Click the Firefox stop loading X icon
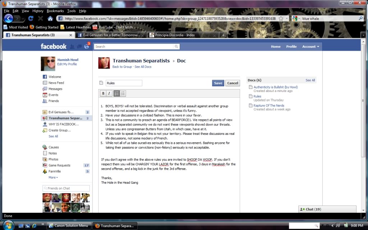 40,18
